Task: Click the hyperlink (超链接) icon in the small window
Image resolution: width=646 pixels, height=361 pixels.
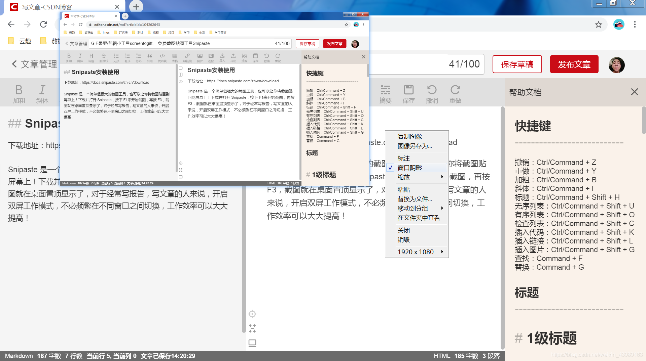Action: click(x=187, y=57)
